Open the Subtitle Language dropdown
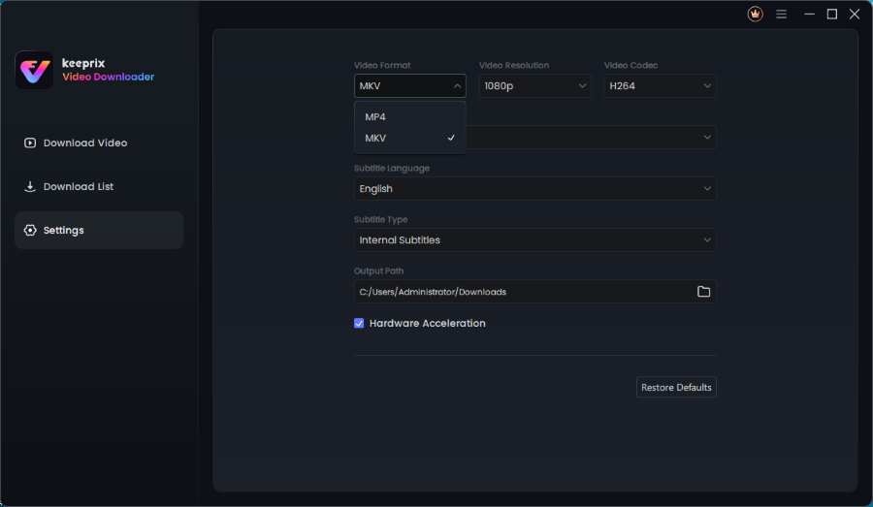Image resolution: width=873 pixels, height=507 pixels. (534, 189)
